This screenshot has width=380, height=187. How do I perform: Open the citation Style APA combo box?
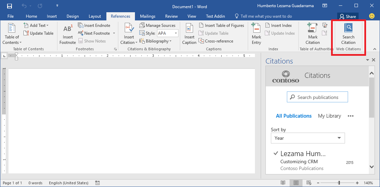point(168,33)
